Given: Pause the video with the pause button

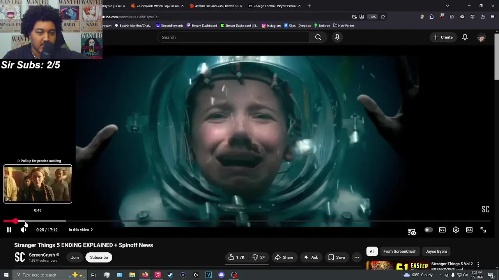Looking at the screenshot, I should pyautogui.click(x=9, y=230).
